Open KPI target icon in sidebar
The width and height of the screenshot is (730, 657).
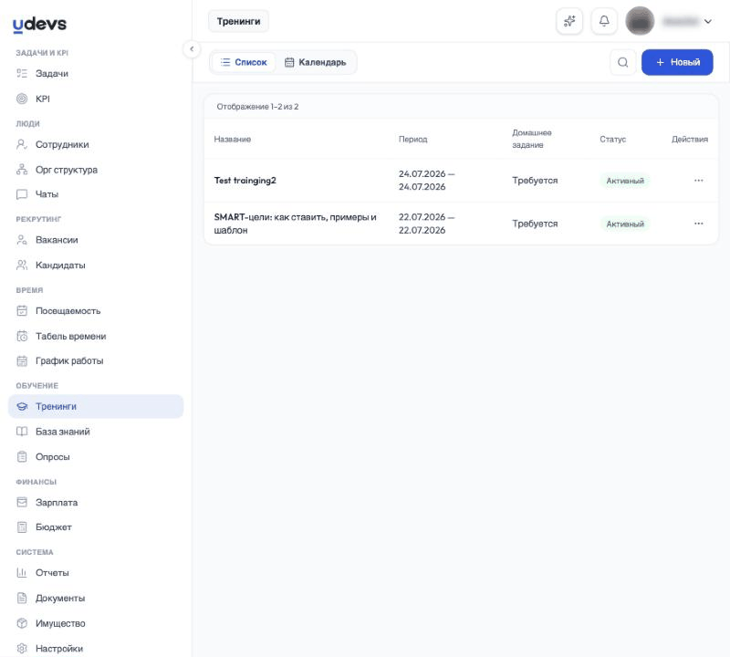coord(22,99)
